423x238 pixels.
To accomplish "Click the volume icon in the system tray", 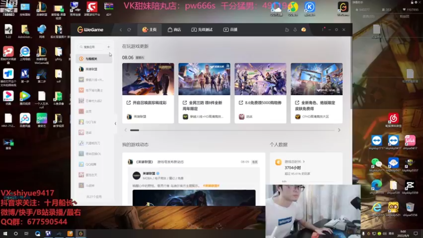I will [x=384, y=234].
